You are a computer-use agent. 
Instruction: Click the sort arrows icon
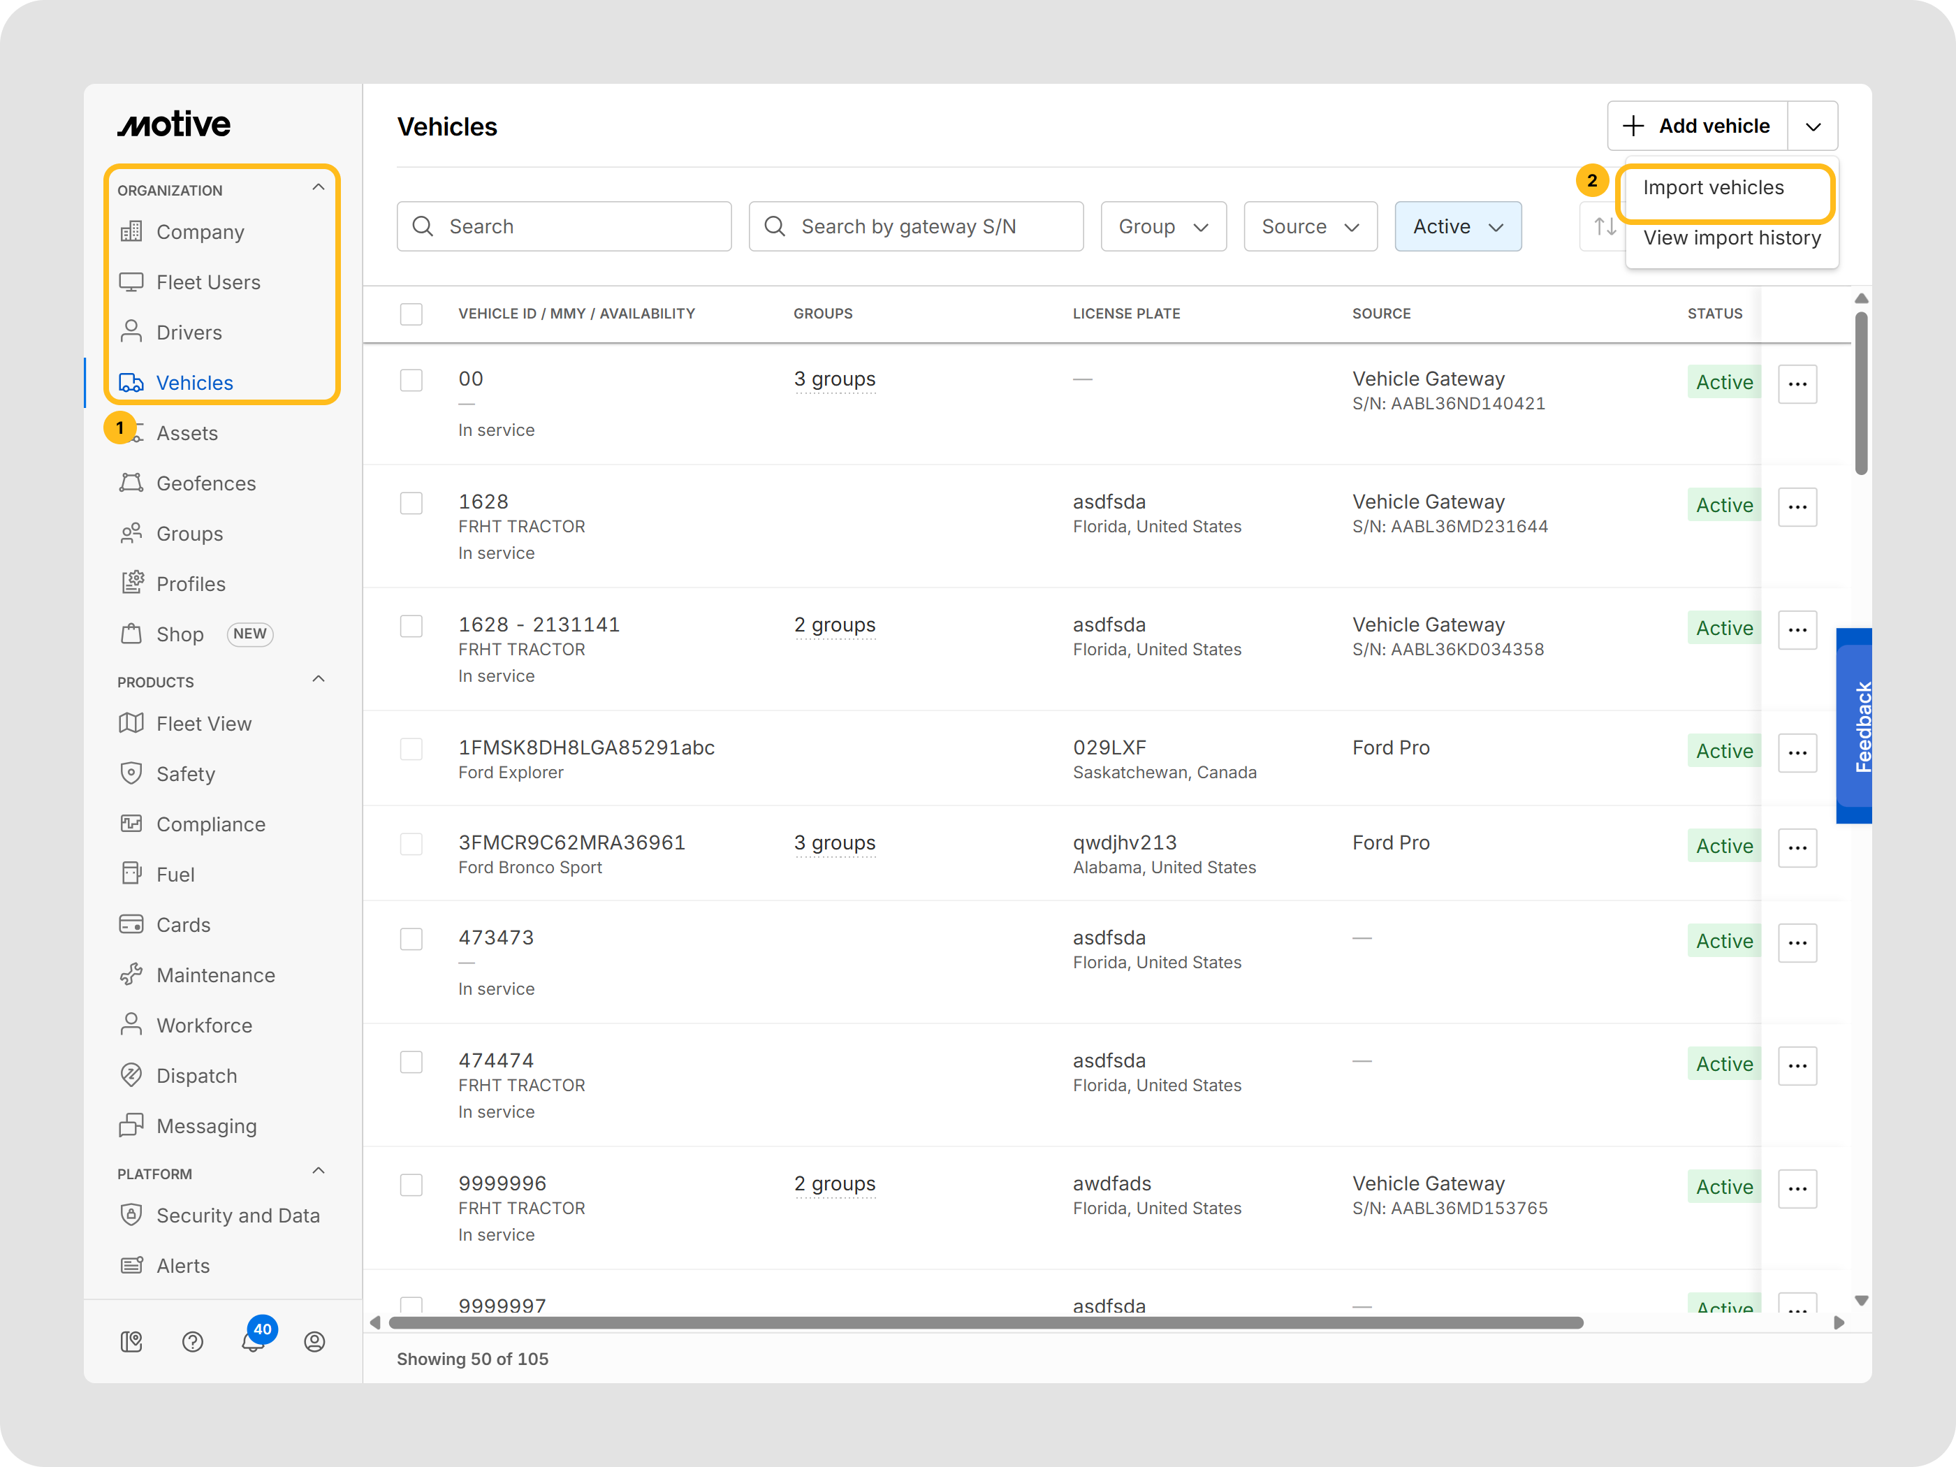click(x=1604, y=226)
